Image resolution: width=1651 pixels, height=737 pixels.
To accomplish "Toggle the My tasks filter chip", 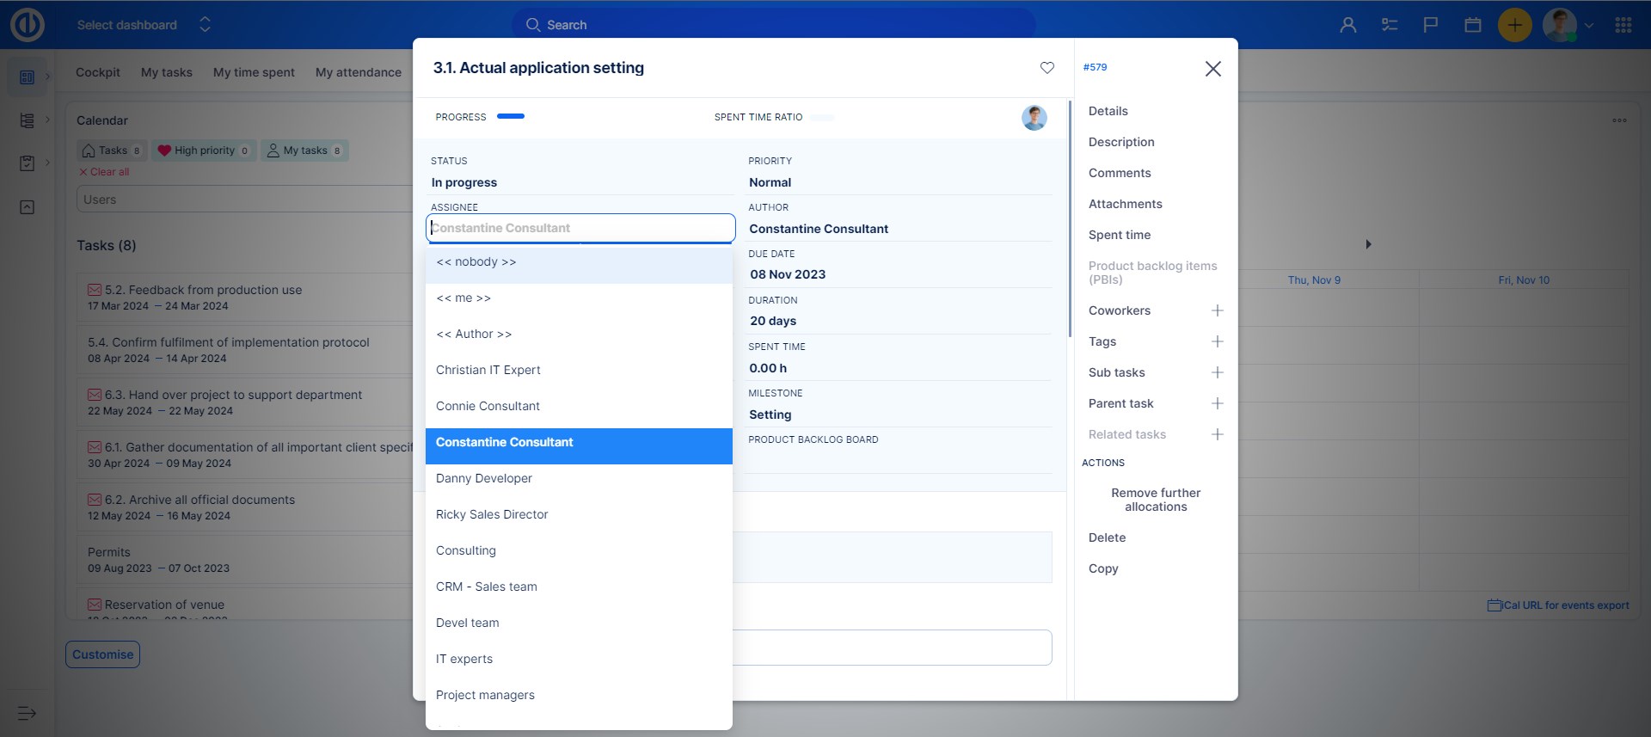I will (x=304, y=150).
